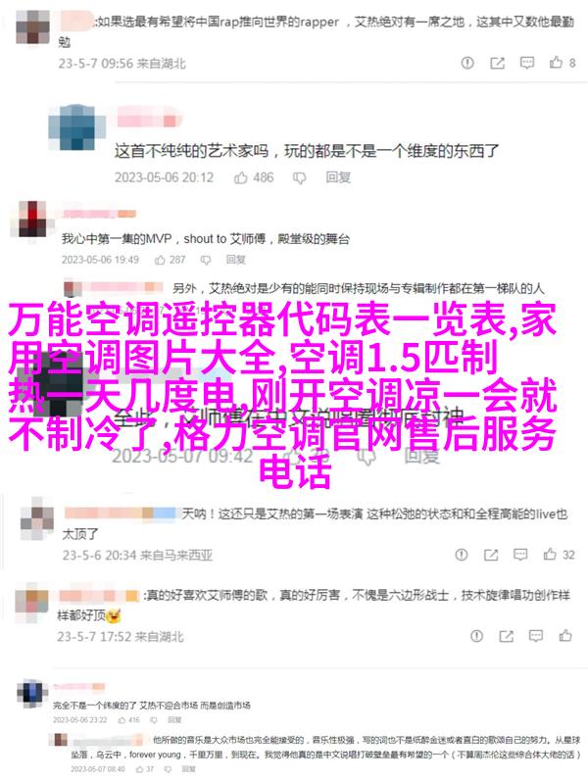
Task: Like the 23-5-7 17:52 Hubei comment
Action: tap(565, 636)
